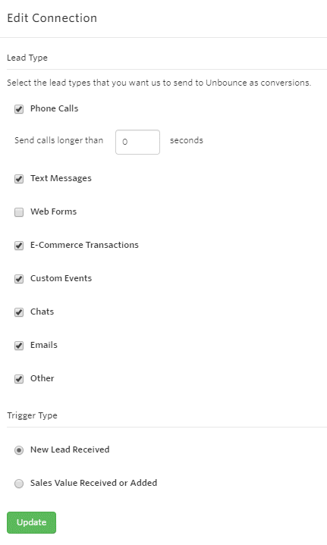Image resolution: width=327 pixels, height=545 pixels.
Task: Click the green Update button
Action: (31, 522)
